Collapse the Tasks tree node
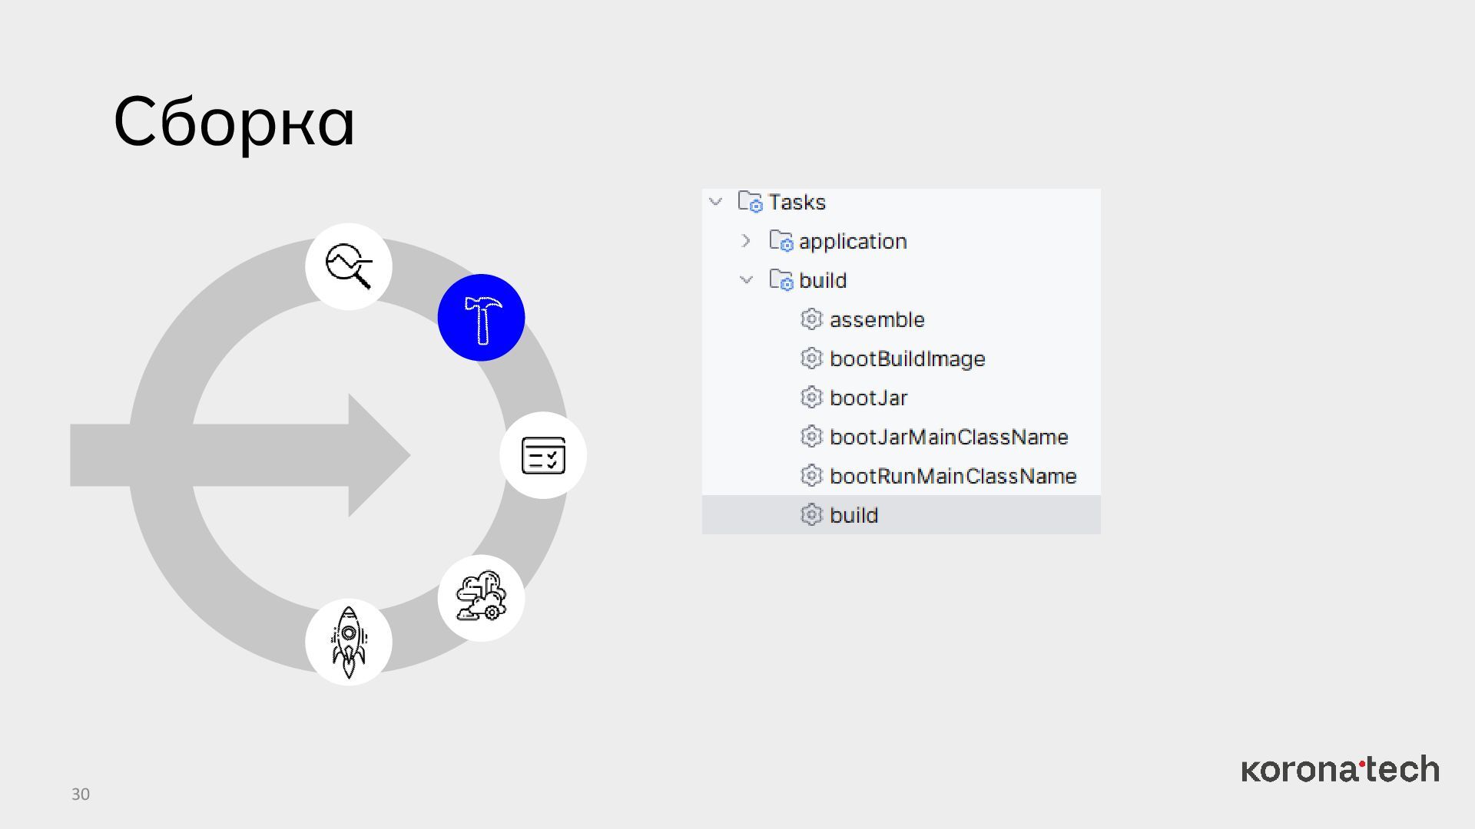1475x829 pixels. tap(716, 202)
